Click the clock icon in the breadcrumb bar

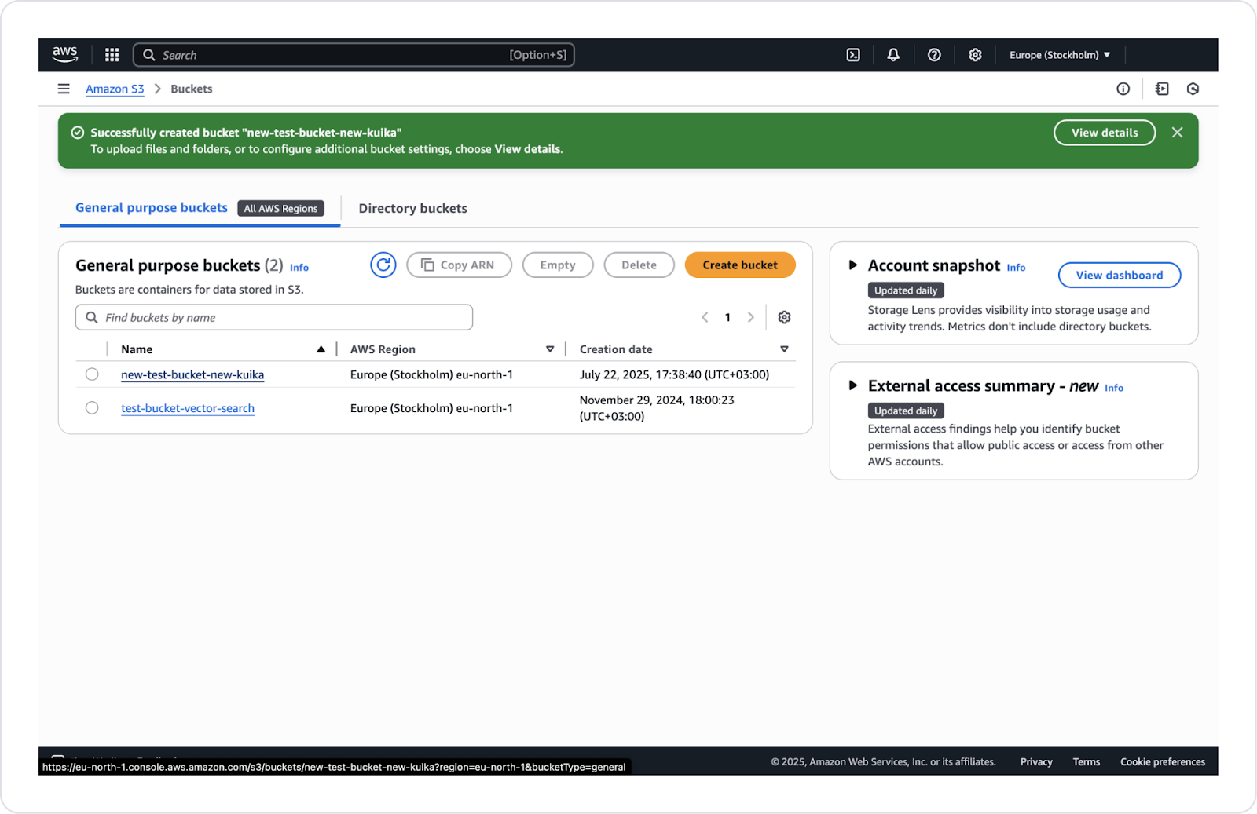coord(1193,89)
